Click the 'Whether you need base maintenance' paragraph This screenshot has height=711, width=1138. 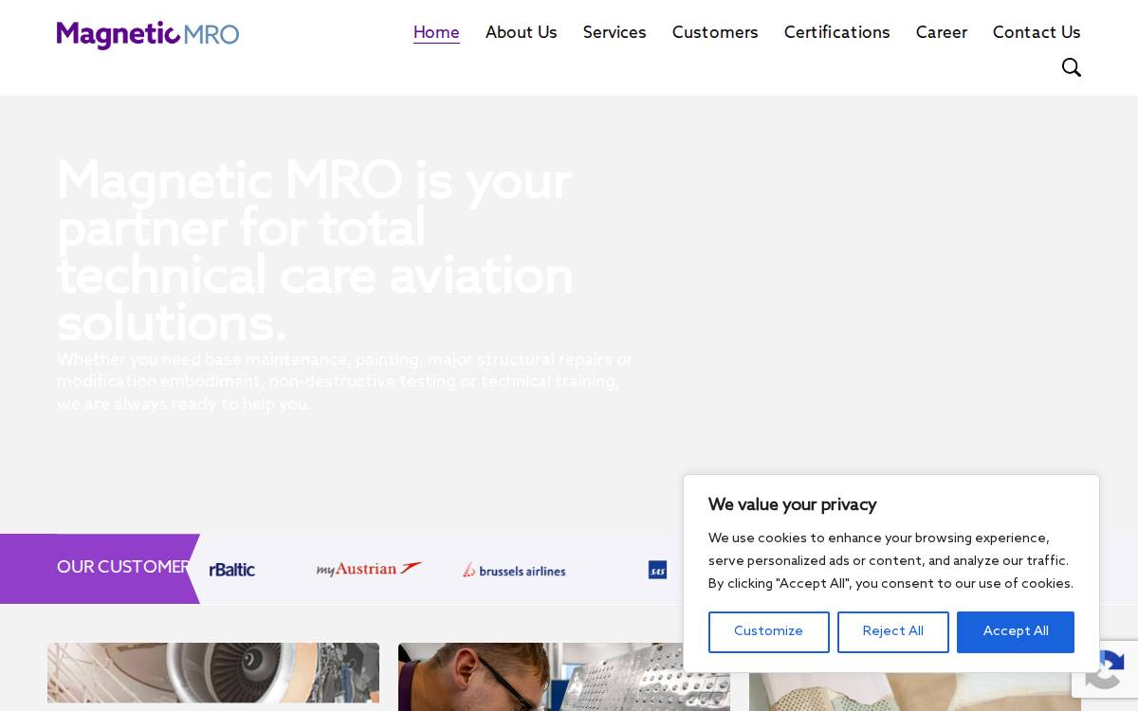coord(345,382)
